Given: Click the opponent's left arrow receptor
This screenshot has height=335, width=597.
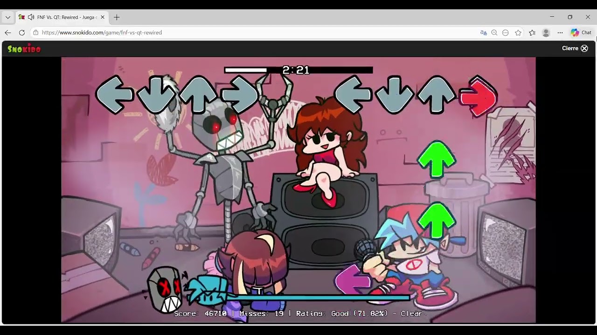Looking at the screenshot, I should tap(114, 94).
